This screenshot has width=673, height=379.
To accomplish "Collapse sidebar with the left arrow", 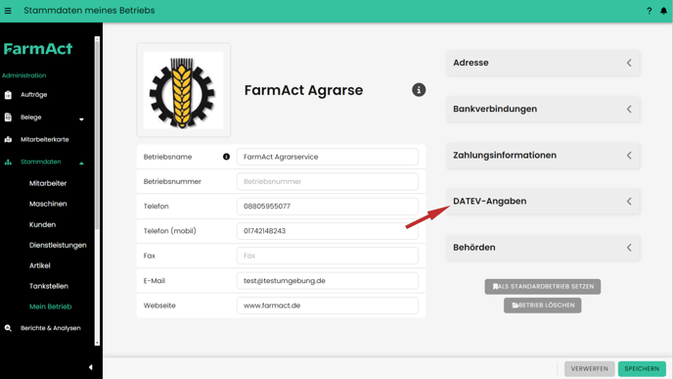I will (x=91, y=367).
